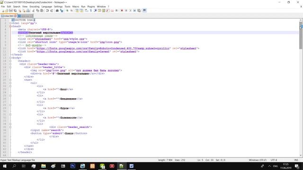Zoom in using the toolbar icon
Viewport: 303px width, 170px height.
(67, 10)
